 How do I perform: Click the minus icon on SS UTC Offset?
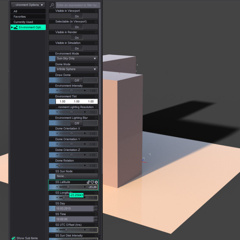point(57,230)
